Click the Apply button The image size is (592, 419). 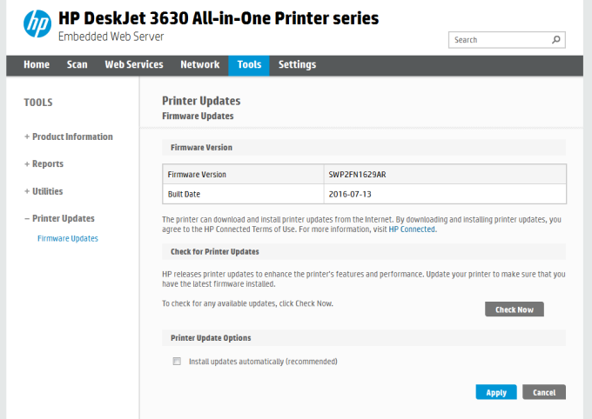pos(496,392)
